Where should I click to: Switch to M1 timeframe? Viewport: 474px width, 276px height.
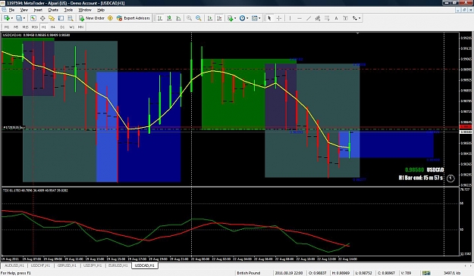7,27
